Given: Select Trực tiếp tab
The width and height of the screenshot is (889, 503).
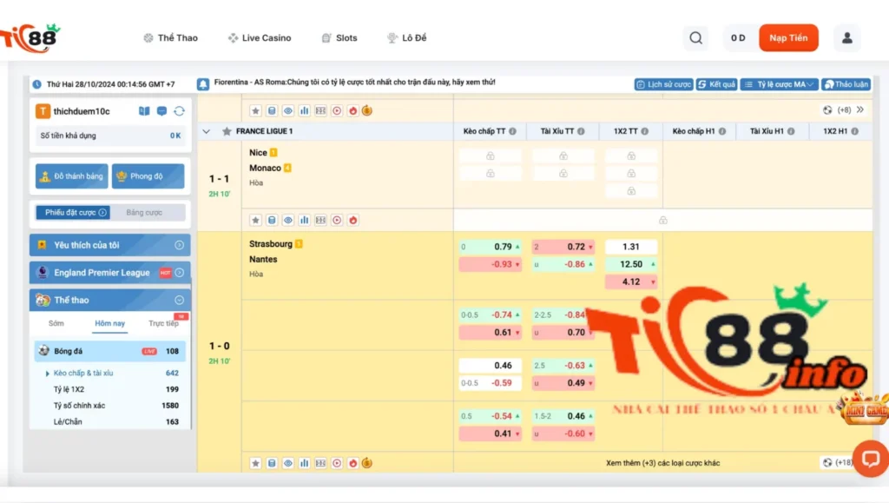Looking at the screenshot, I should click(x=163, y=323).
